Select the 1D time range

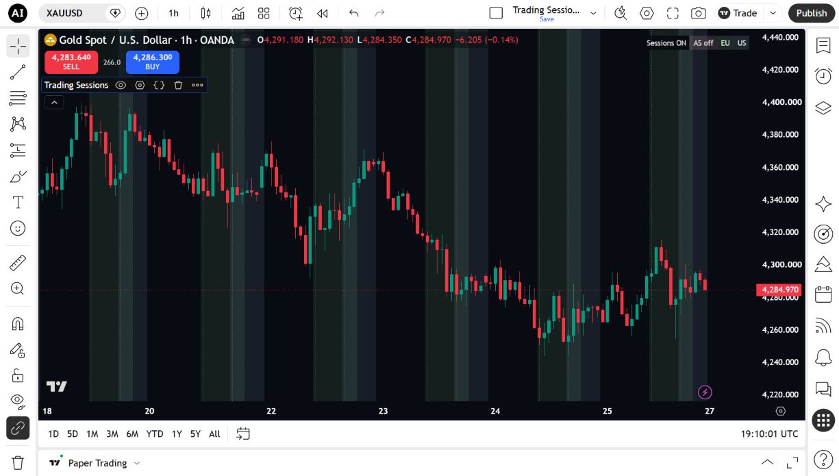[x=53, y=434]
